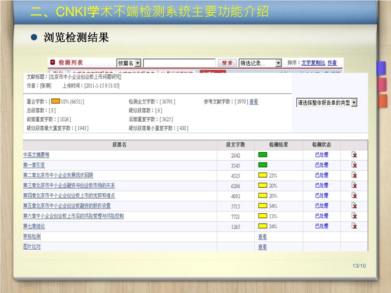This screenshot has width=391, height=293.
Task: Click the 表格检测 link
Action: [32, 237]
